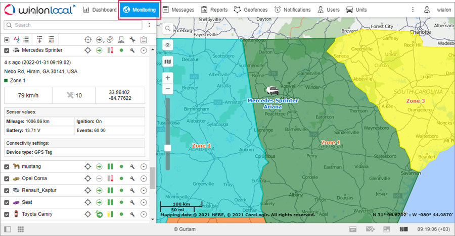Viewport: 455px width, 236px height.
Task: Toggle the work area panel icon
Action: (x=8, y=229)
